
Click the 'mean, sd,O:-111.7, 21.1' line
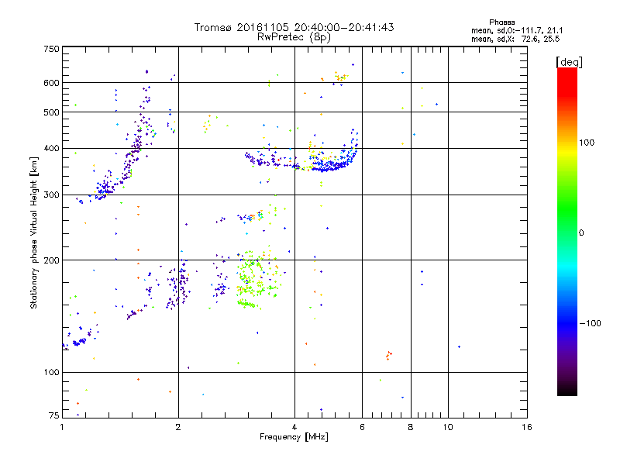pos(517,30)
